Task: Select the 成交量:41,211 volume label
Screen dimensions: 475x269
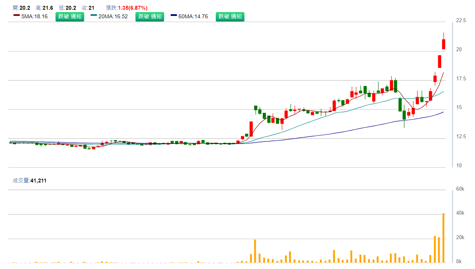Action: coord(29,180)
